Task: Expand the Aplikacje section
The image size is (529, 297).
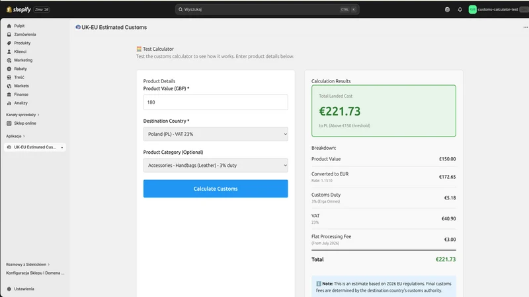Action: 15,137
